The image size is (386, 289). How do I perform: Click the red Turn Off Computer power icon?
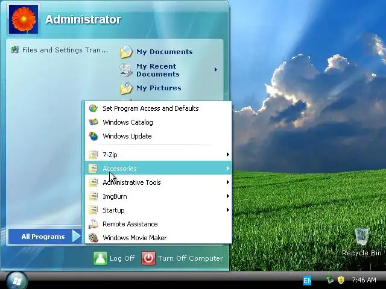pyautogui.click(x=148, y=258)
